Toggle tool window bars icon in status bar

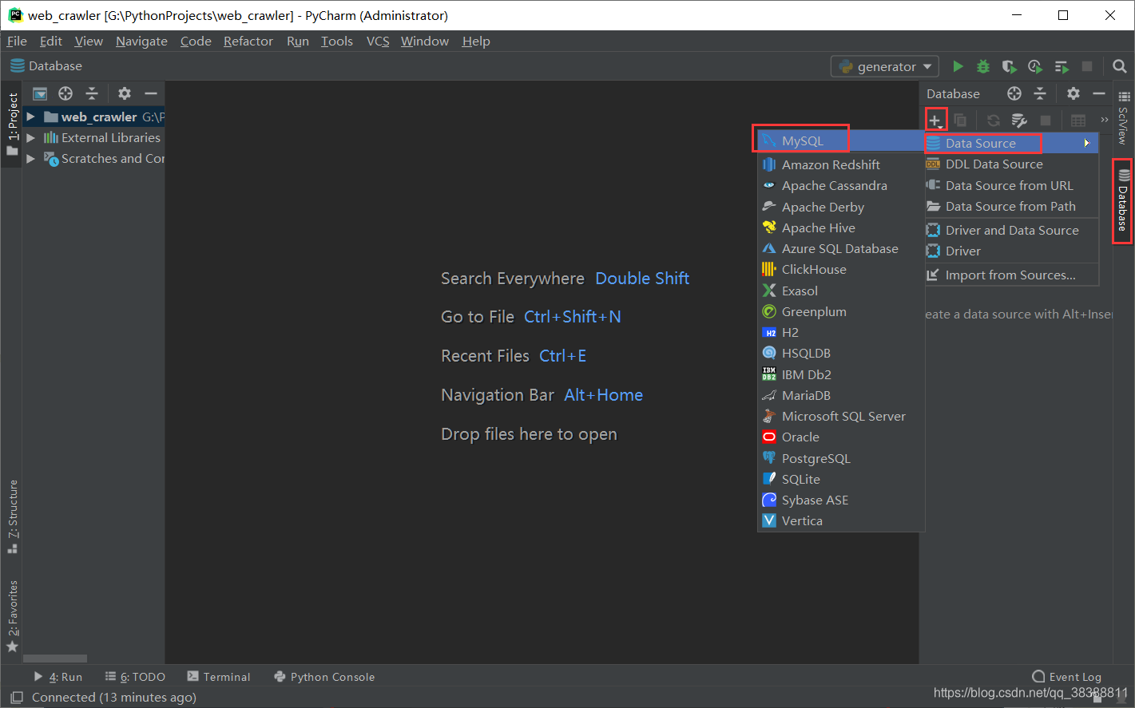[16, 698]
